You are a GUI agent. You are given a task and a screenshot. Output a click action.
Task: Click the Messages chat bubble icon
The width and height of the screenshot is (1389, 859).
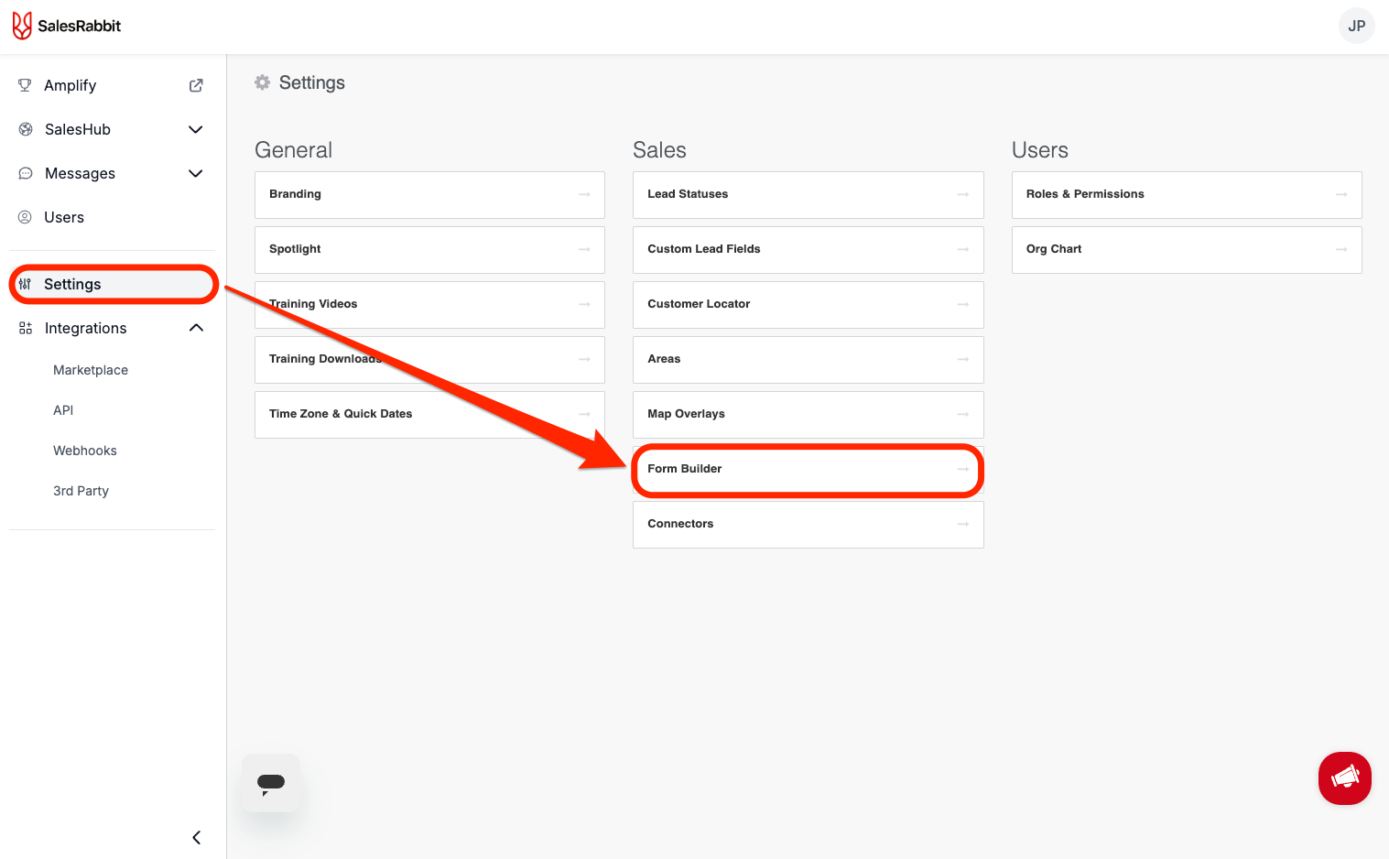(26, 173)
